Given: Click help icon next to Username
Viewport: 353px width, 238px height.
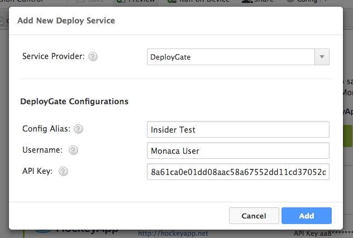Looking at the screenshot, I should (x=73, y=150).
